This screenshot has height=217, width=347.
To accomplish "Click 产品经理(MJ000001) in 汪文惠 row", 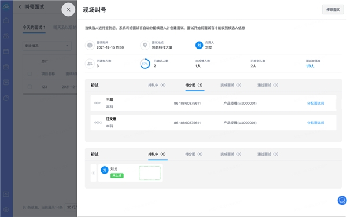I will coord(240,123).
